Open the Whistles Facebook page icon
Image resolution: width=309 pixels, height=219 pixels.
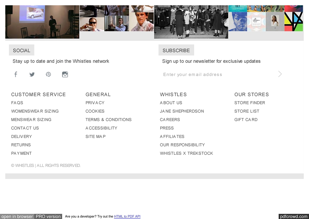[x=16, y=74]
